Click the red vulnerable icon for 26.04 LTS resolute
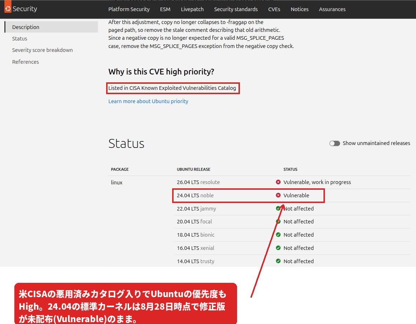The width and height of the screenshot is (416, 324). click(278, 182)
